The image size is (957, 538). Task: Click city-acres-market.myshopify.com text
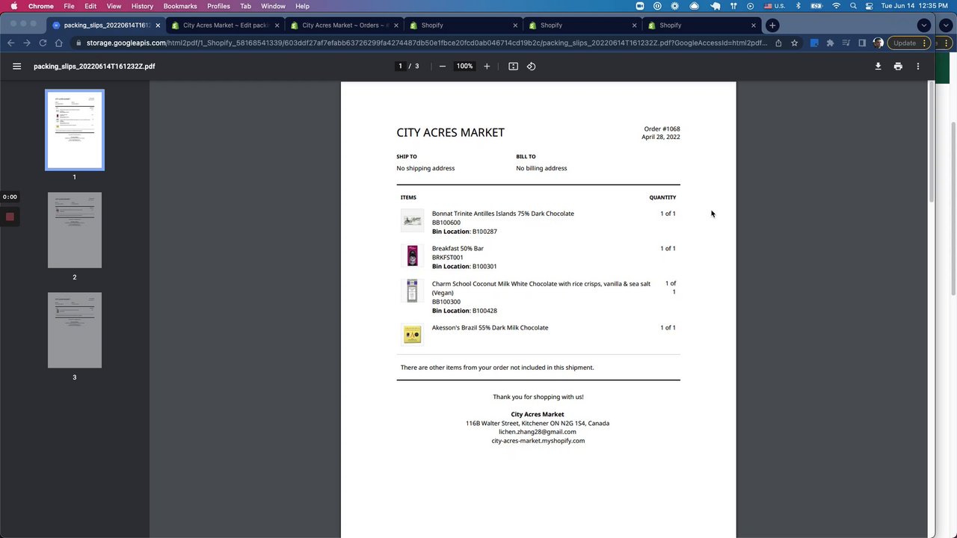coord(538,441)
